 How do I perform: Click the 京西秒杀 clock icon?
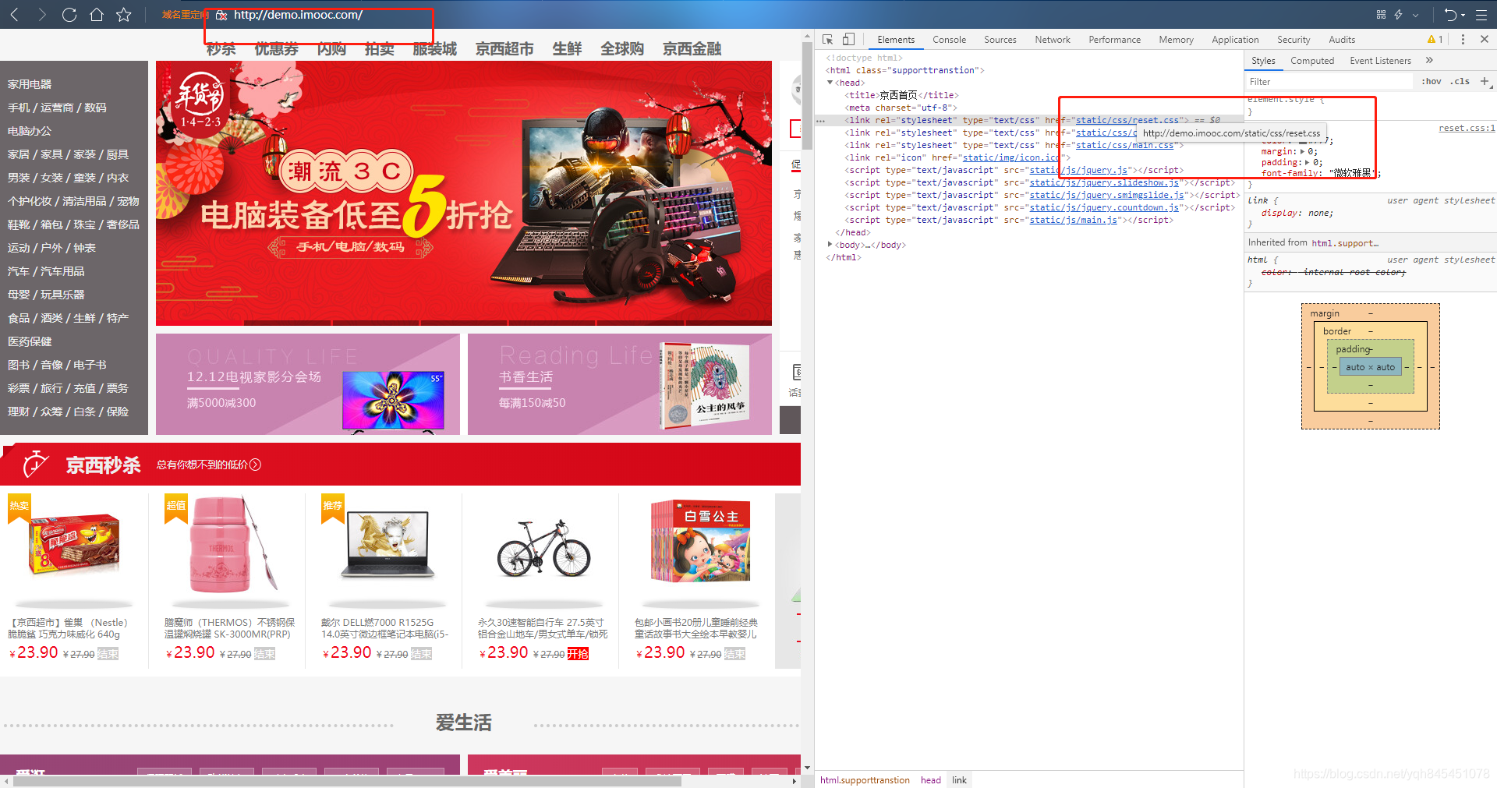pyautogui.click(x=35, y=464)
